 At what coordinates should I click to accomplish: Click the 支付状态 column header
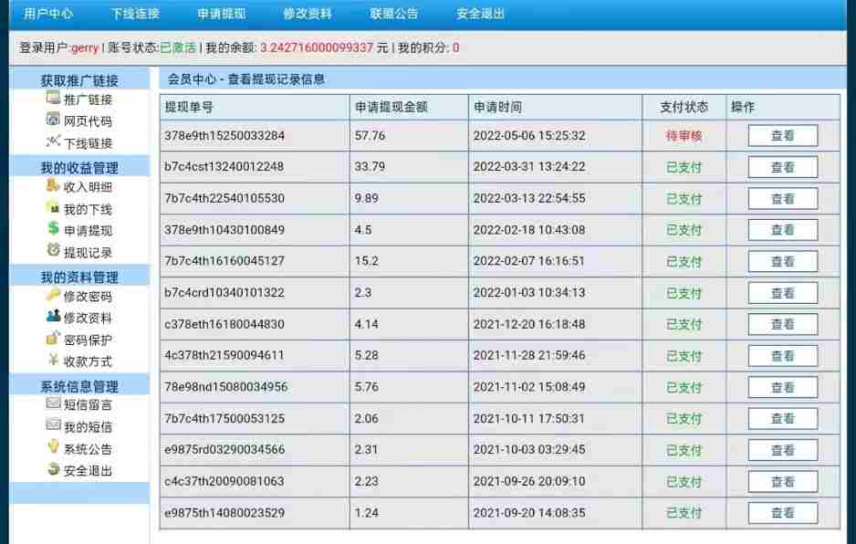[x=684, y=107]
